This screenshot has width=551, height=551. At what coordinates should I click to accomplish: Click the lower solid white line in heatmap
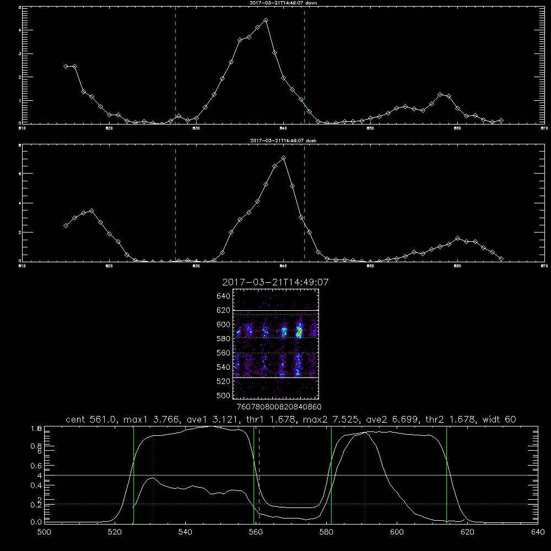(276, 378)
